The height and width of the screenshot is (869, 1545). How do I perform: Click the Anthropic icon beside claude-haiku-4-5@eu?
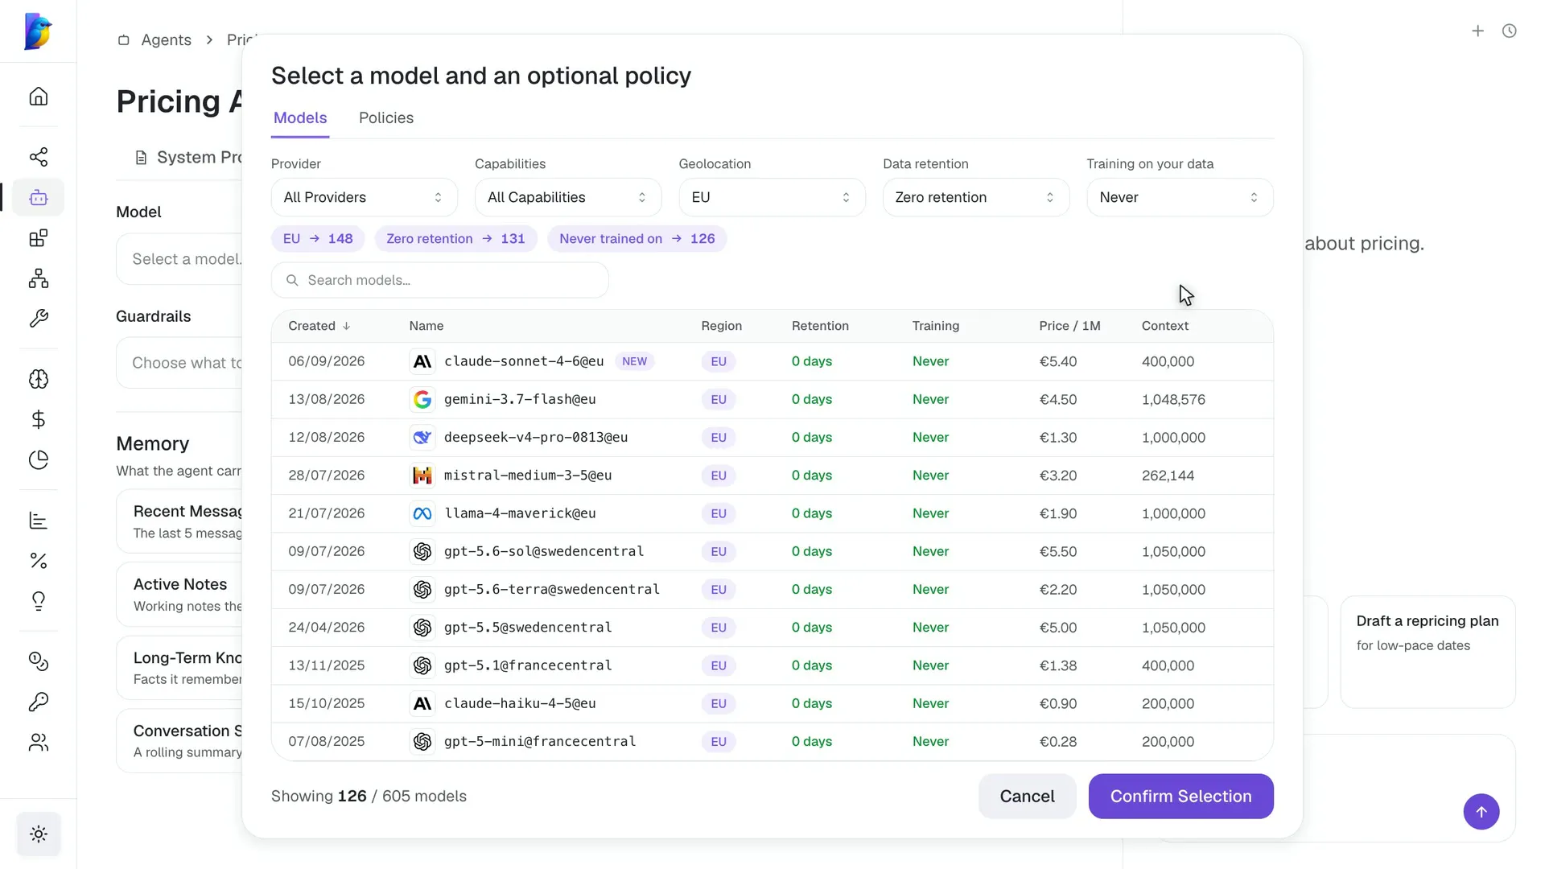pyautogui.click(x=422, y=703)
